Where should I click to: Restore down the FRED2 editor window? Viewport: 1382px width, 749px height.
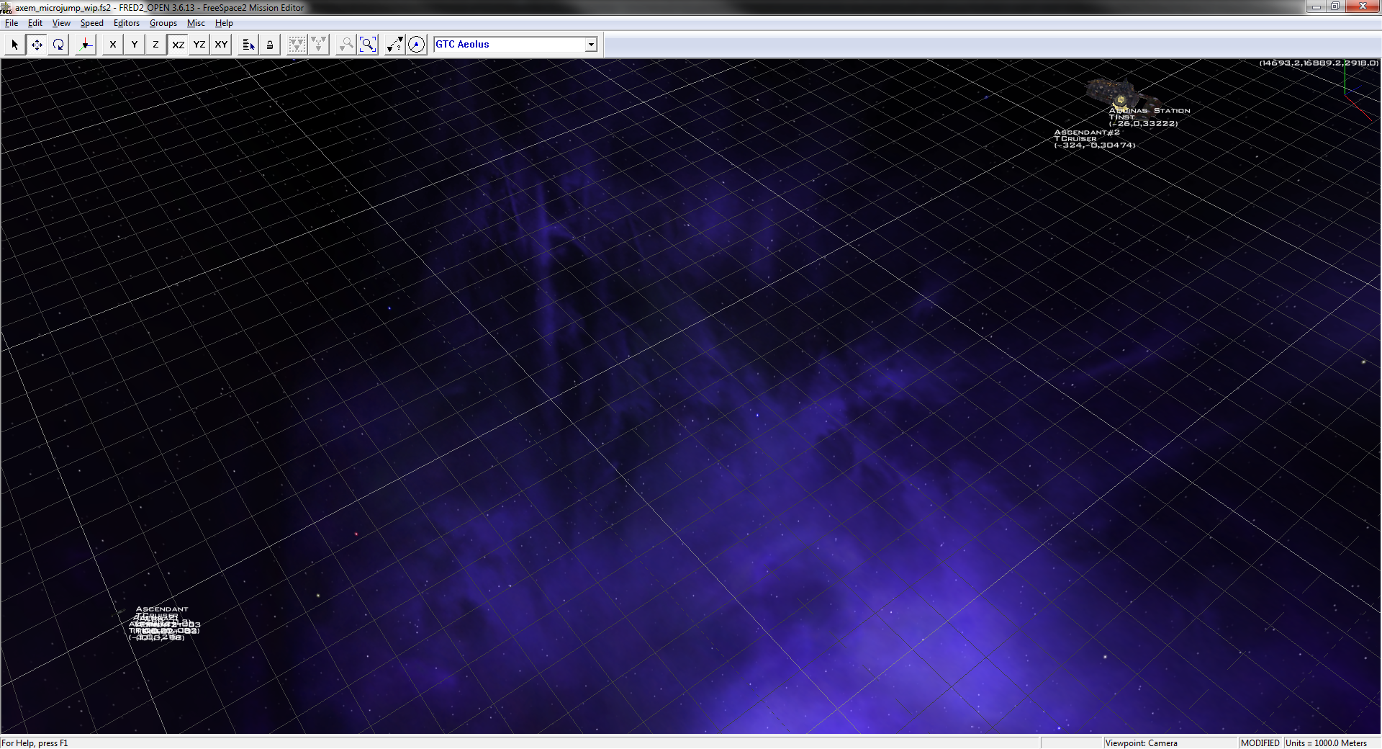point(1334,6)
